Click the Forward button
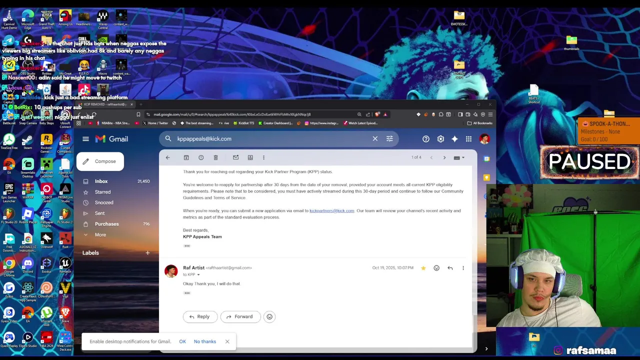Screen dimensions: 640x360 point(240,316)
